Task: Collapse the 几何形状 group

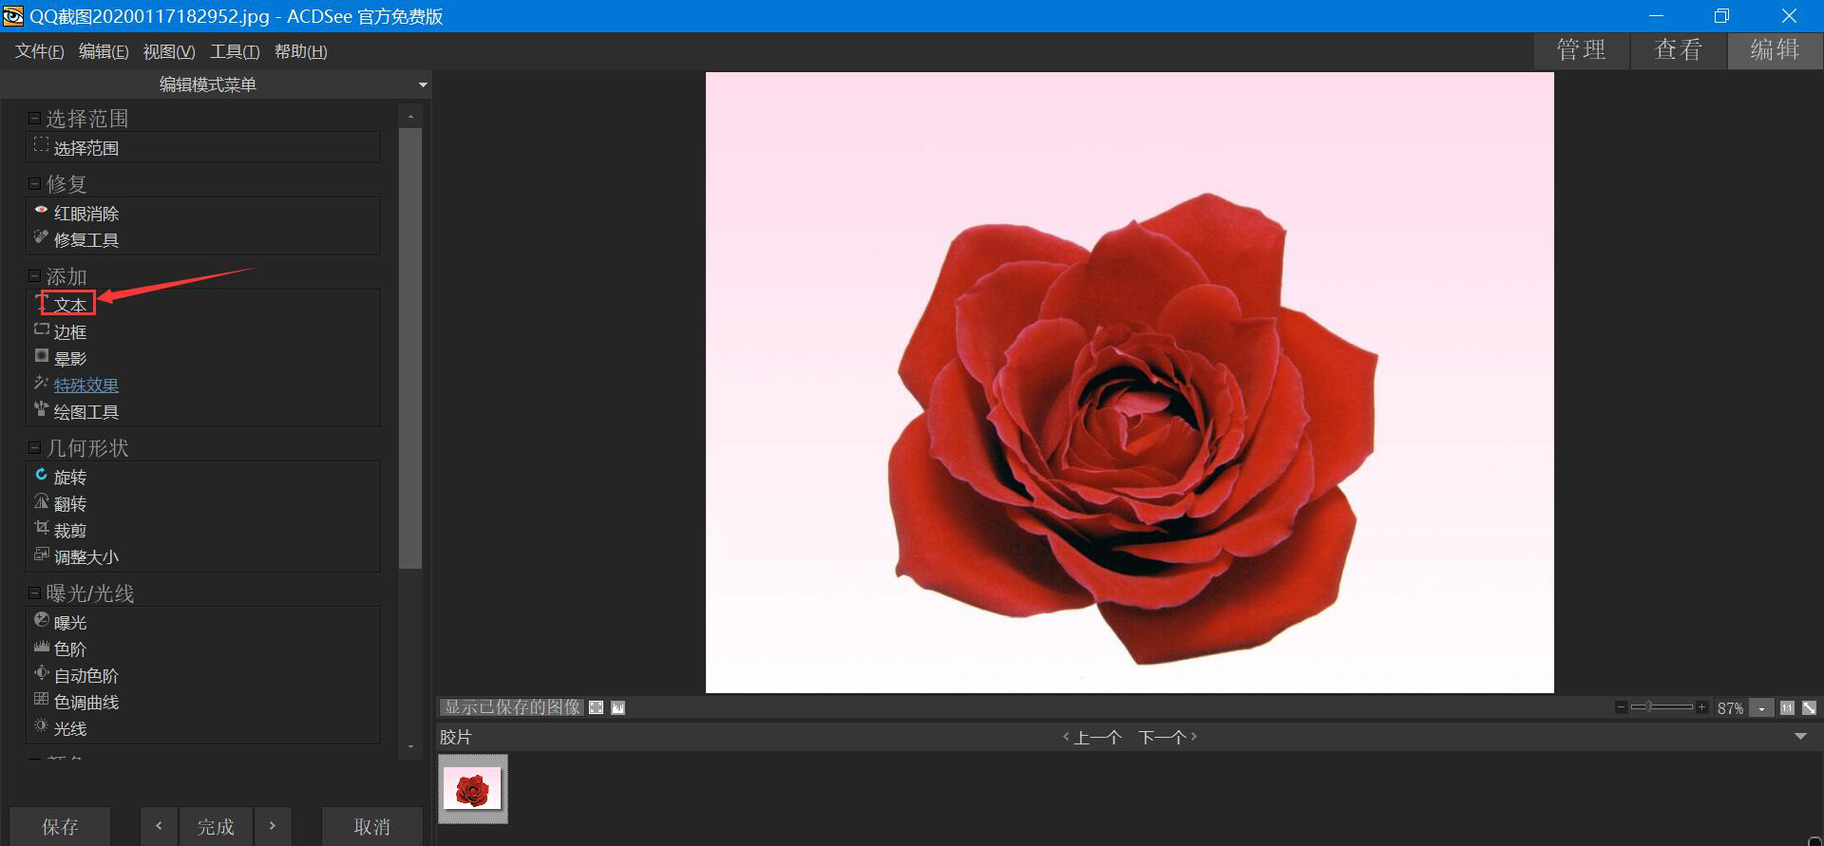Action: point(34,448)
